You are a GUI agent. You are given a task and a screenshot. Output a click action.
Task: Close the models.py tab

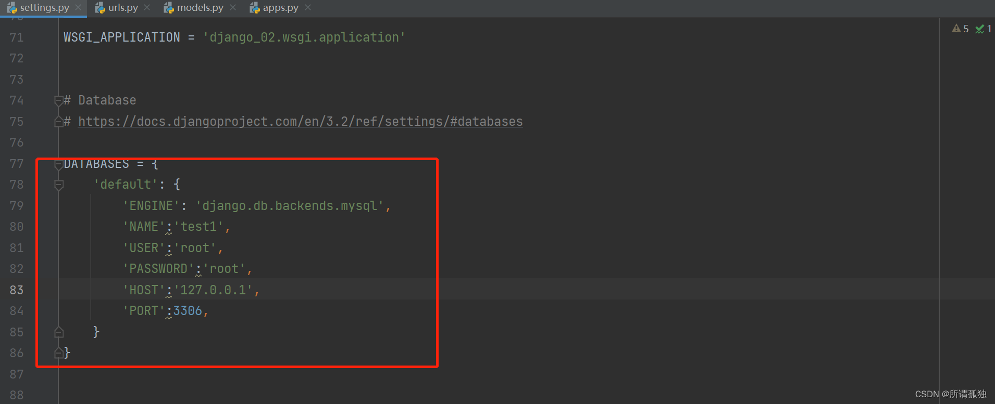point(233,8)
